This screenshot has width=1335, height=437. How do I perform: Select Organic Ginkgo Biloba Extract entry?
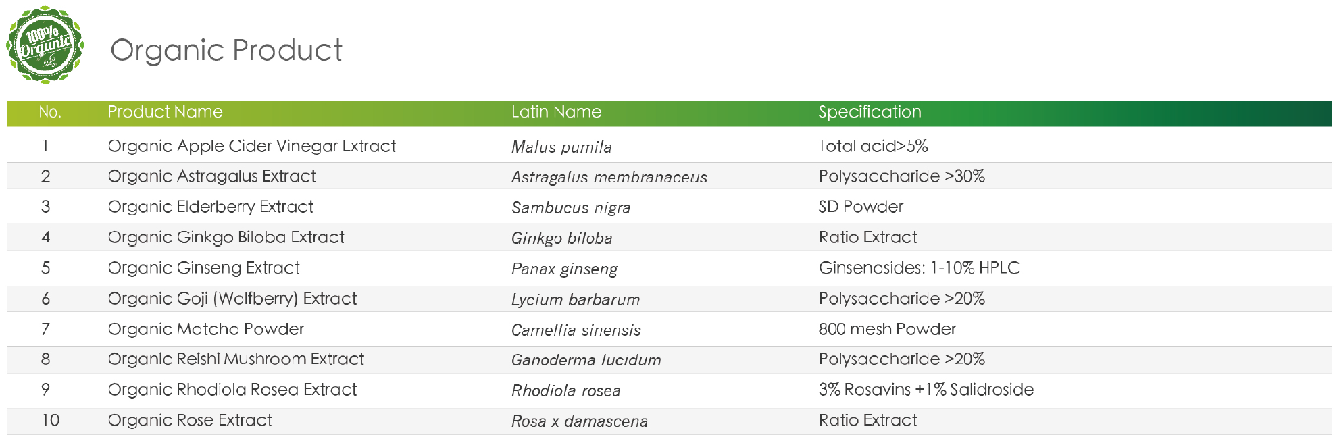(x=226, y=237)
